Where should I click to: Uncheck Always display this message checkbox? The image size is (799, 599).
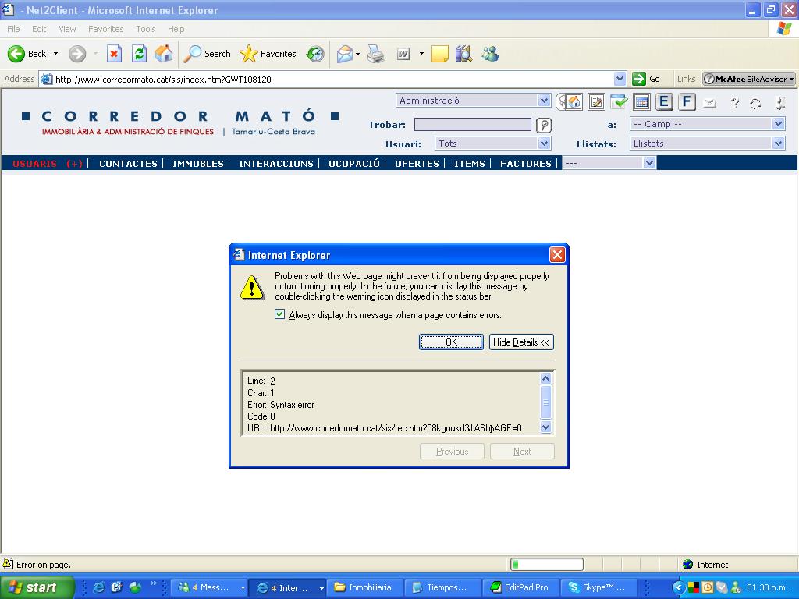coord(280,314)
